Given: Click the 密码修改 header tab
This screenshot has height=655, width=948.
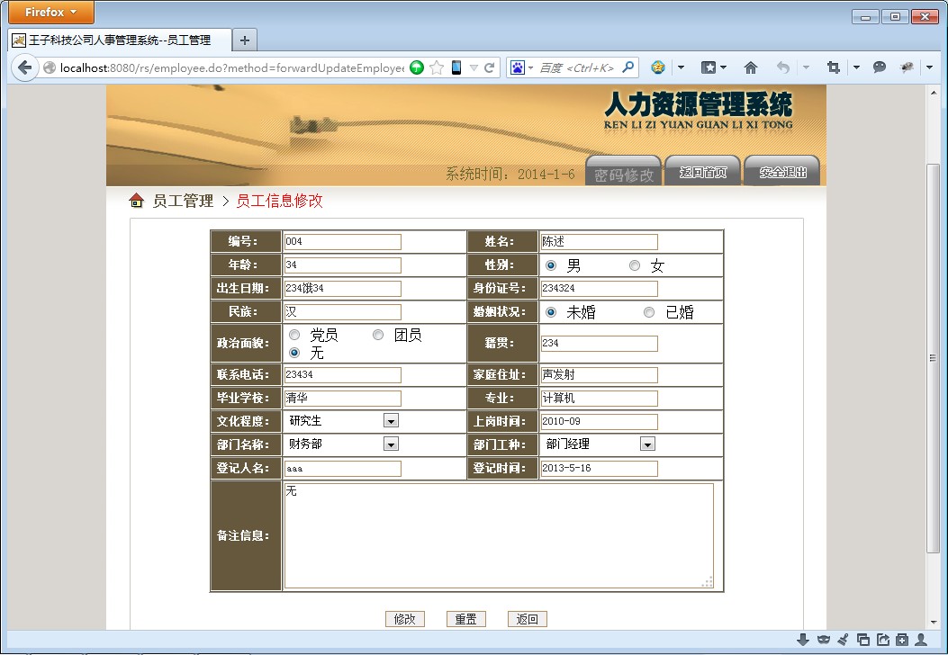Looking at the screenshot, I should (x=623, y=171).
